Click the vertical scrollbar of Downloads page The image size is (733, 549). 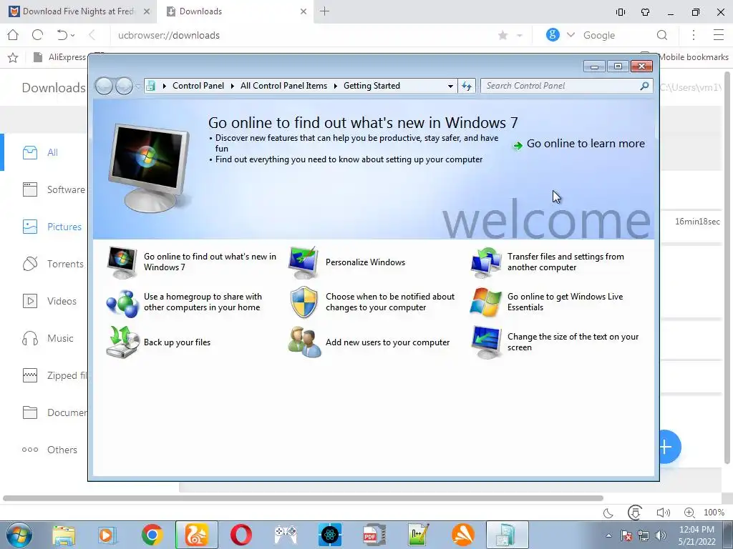click(728, 269)
